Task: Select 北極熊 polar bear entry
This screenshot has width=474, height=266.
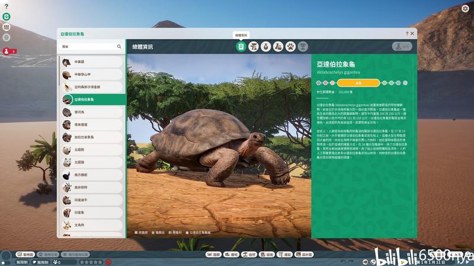Action: pos(92,150)
